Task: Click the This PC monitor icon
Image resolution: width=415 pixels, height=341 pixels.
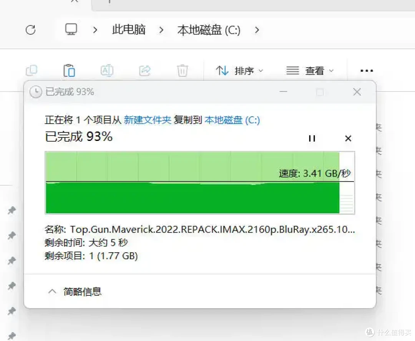Action: pos(71,29)
